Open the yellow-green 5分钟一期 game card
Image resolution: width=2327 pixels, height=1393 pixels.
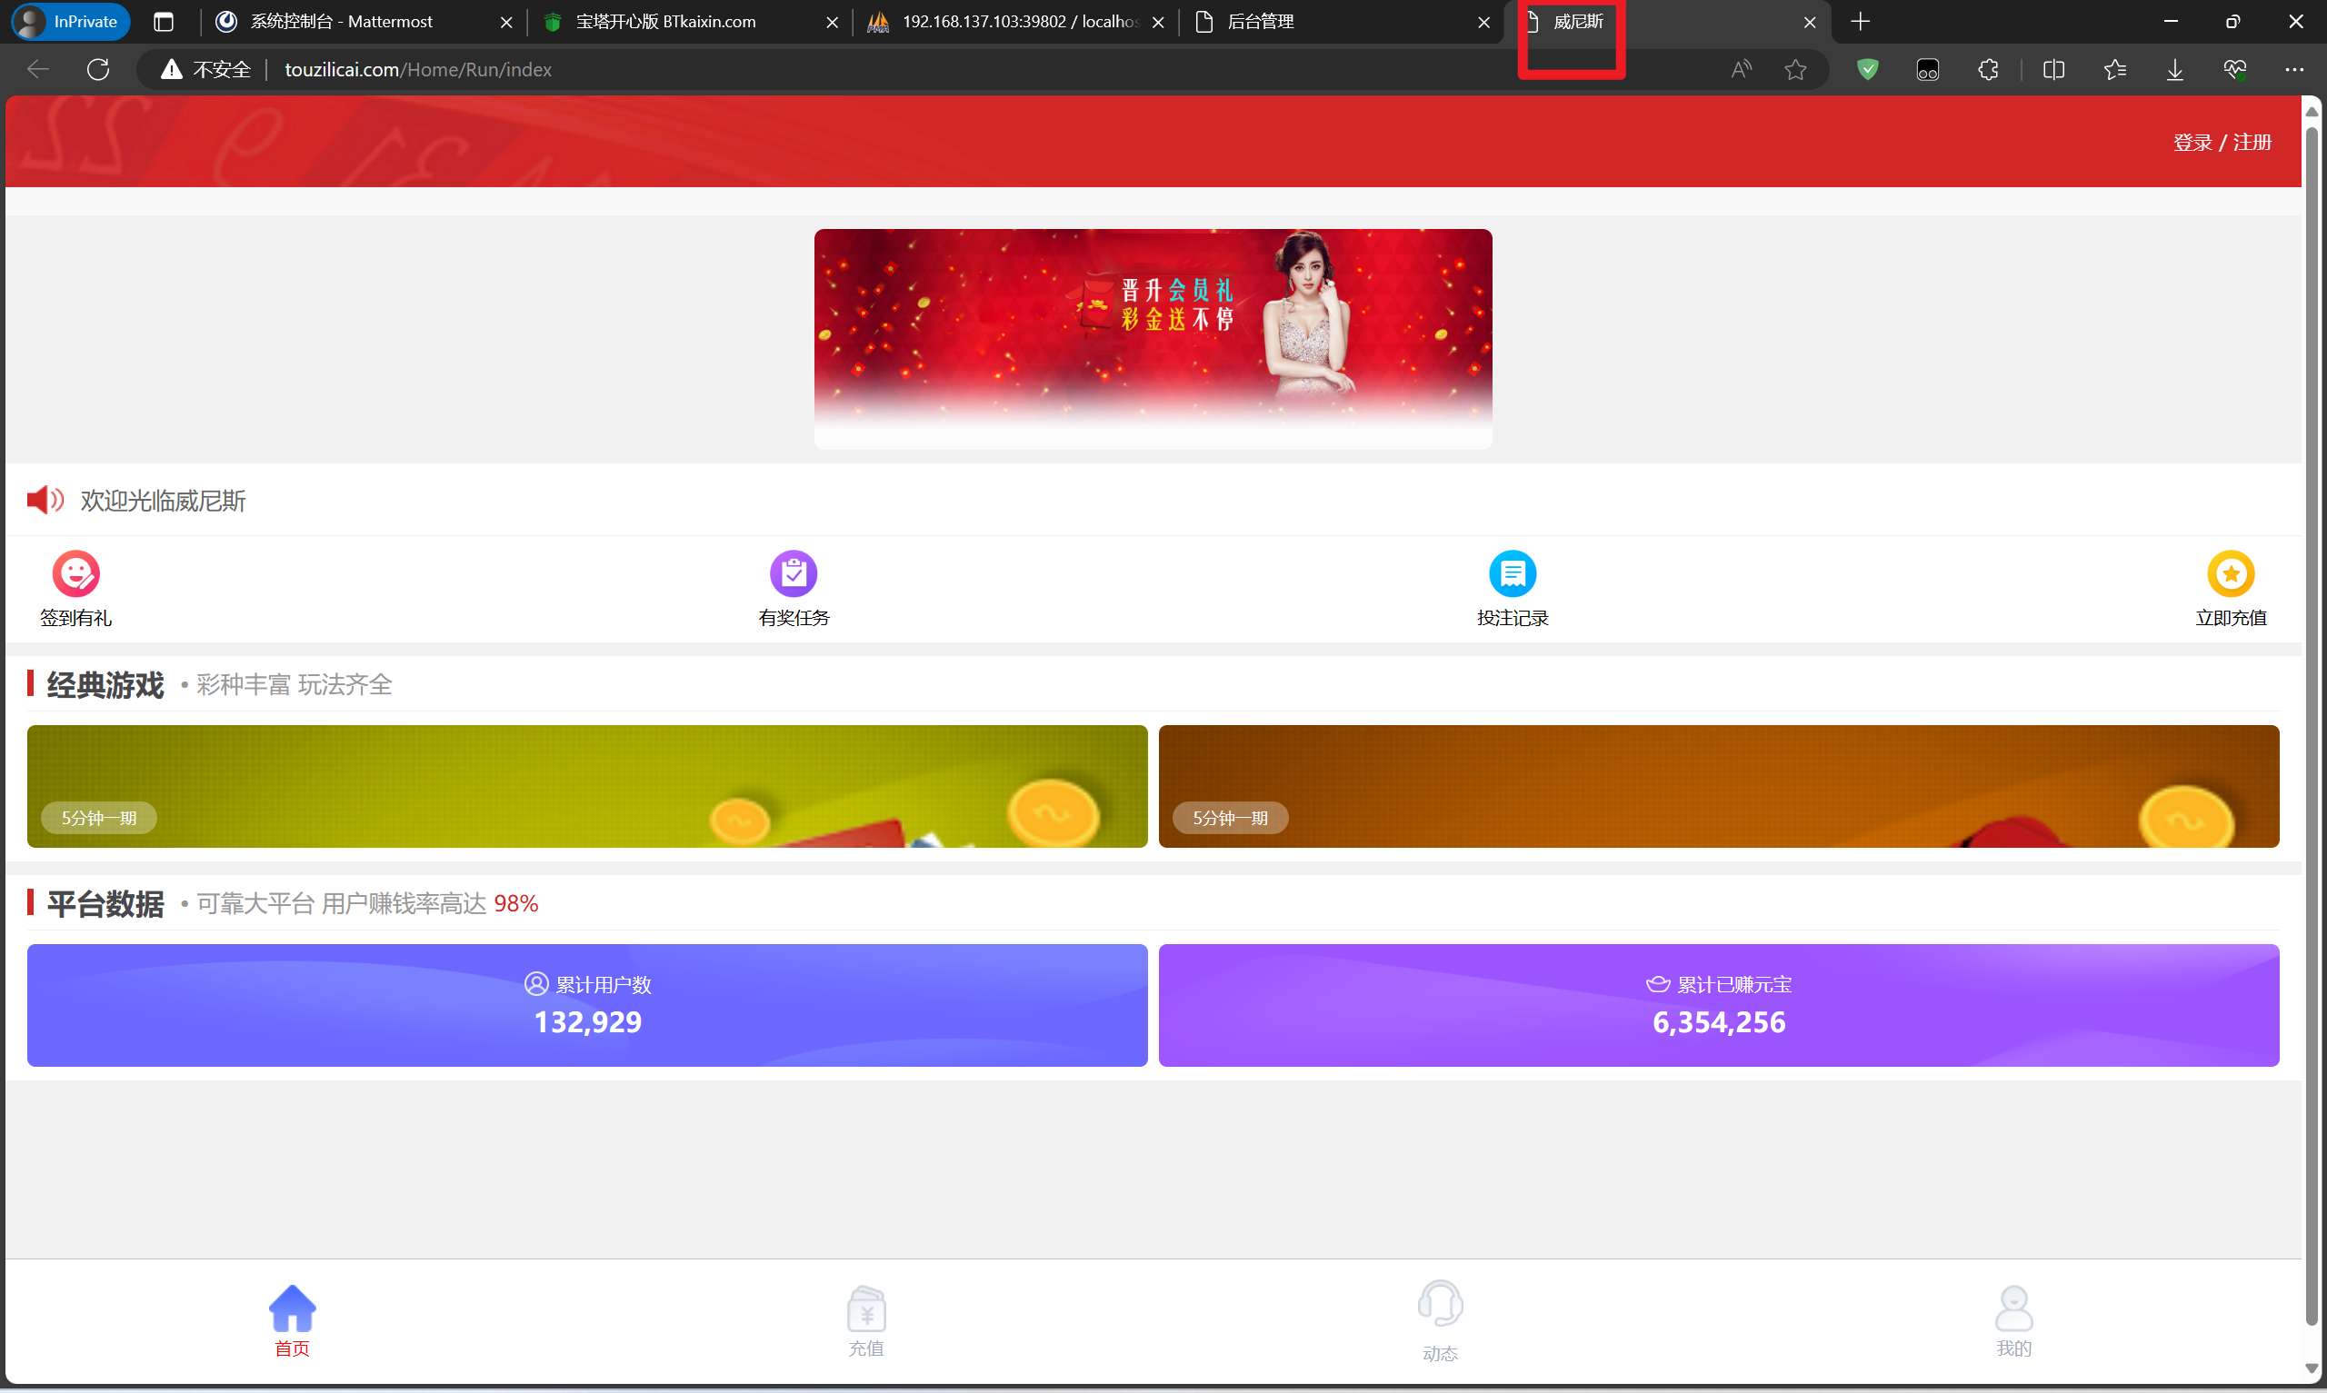click(x=586, y=786)
